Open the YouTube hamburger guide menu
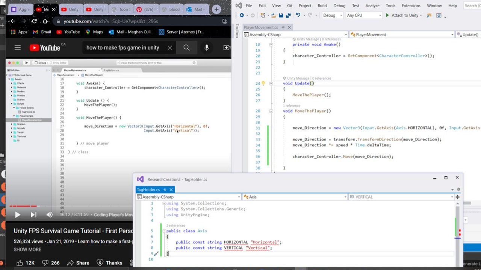 point(18,48)
